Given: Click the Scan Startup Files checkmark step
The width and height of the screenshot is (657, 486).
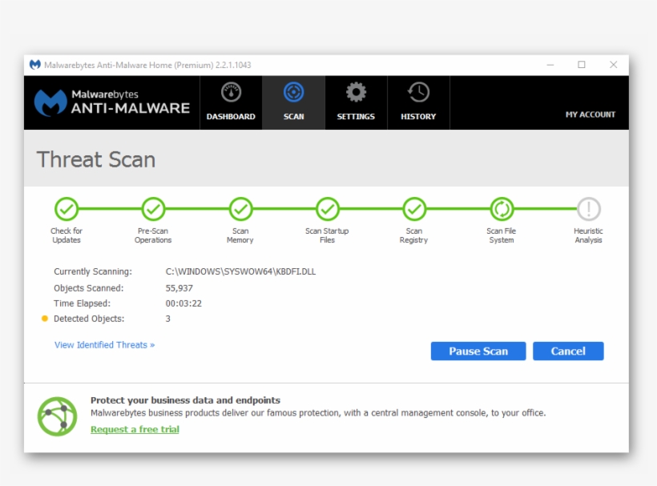Looking at the screenshot, I should point(327,209).
